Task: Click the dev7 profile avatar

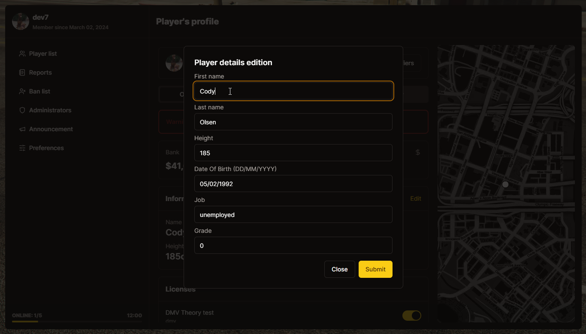Action: [20, 21]
